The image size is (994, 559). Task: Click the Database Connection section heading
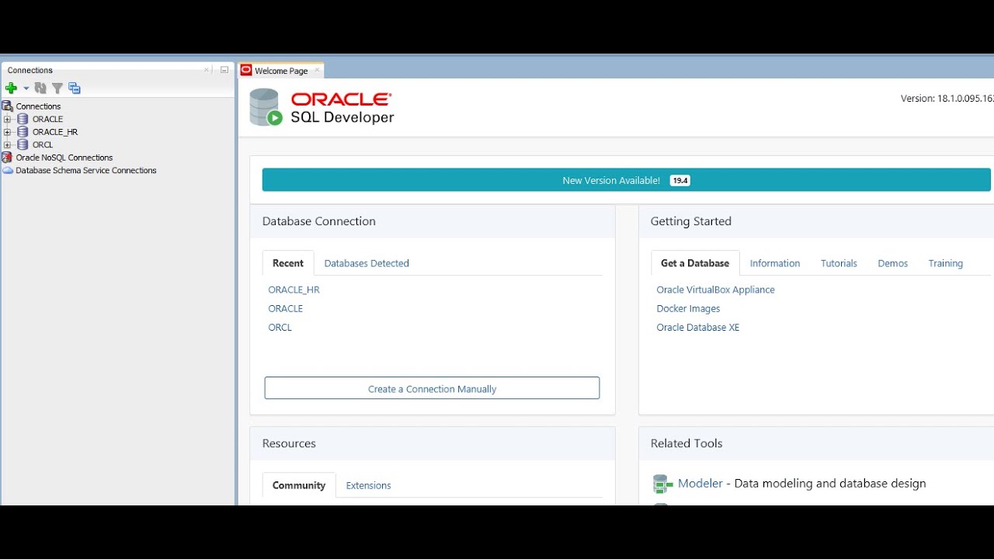(319, 221)
